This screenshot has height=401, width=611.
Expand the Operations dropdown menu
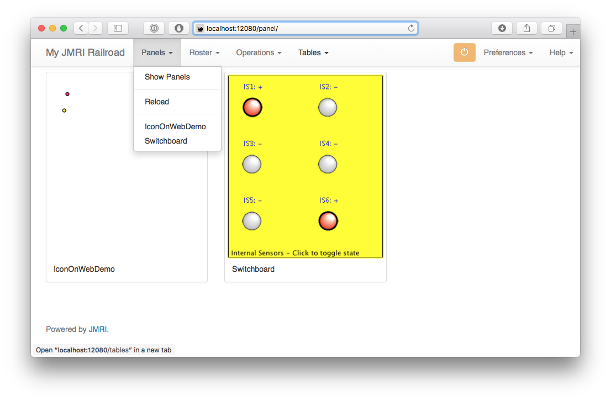[259, 52]
